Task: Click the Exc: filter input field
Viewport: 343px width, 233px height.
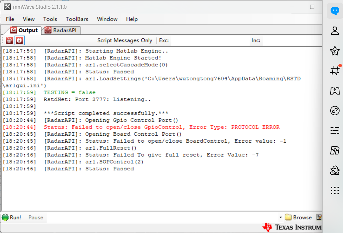Action: pyautogui.click(x=210, y=41)
